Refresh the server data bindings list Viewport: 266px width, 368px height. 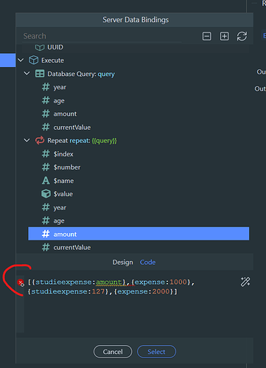[x=242, y=36]
